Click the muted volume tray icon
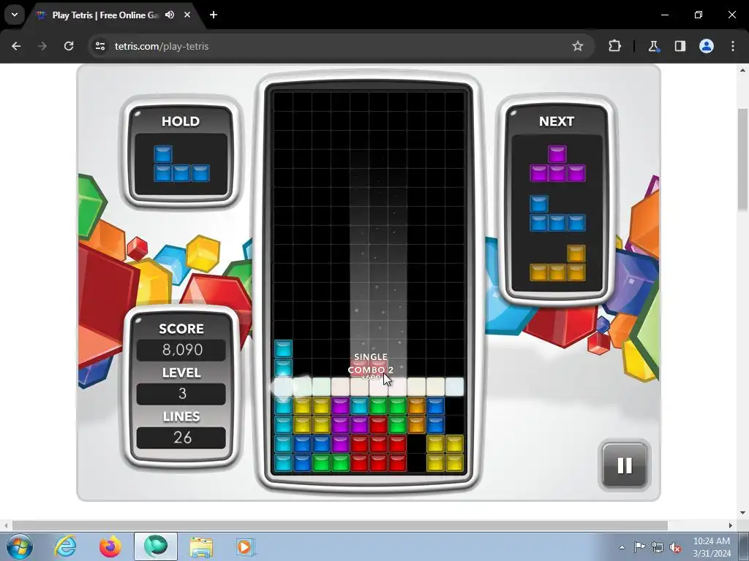The image size is (749, 561). (x=675, y=548)
